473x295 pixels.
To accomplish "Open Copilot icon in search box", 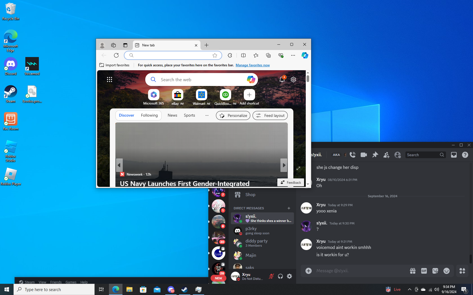I will click(251, 80).
